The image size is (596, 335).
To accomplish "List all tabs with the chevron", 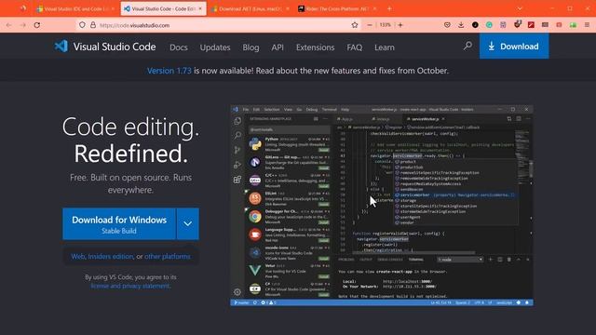I will point(520,8).
